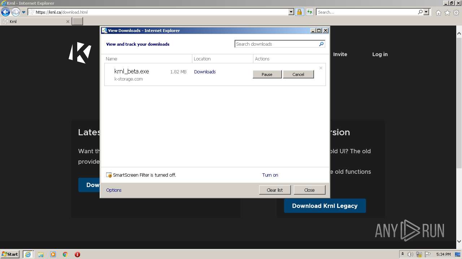Open the Windows Start menu

tap(10, 254)
